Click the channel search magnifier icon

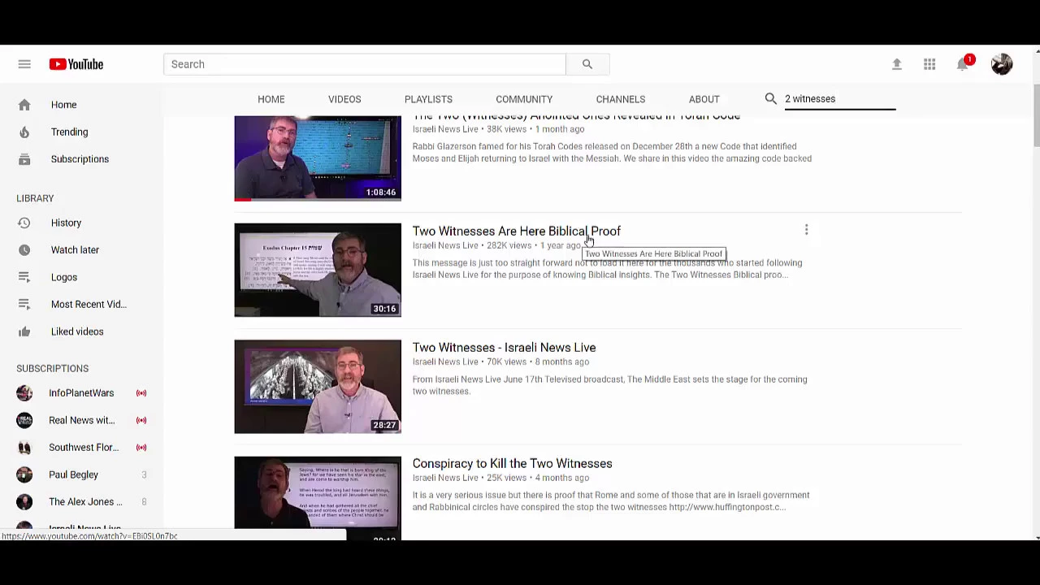click(x=771, y=99)
